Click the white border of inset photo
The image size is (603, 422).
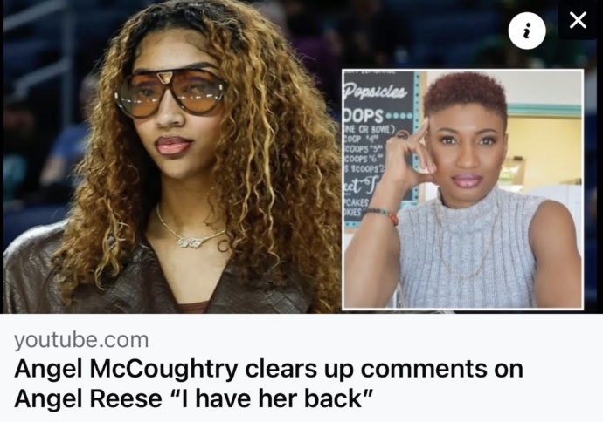click(x=462, y=71)
